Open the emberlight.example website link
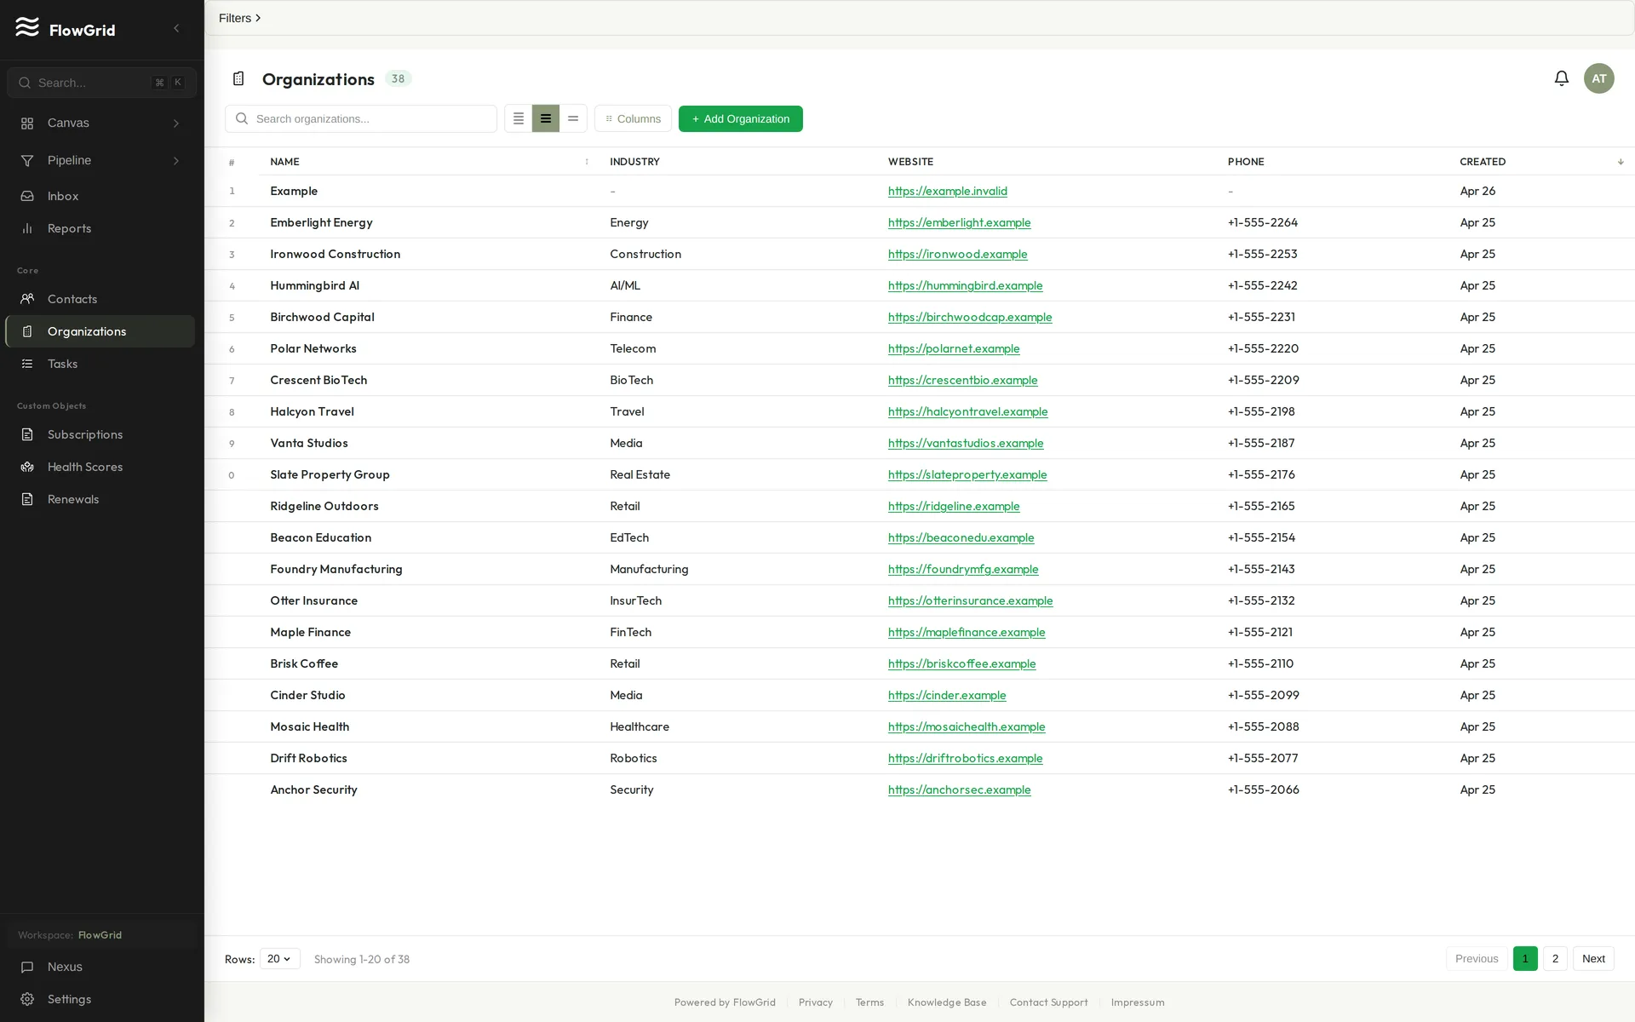Viewport: 1635px width, 1022px height. [959, 223]
